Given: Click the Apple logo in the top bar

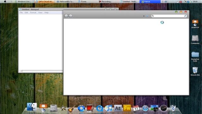Looking at the screenshot, I should 5,2.
